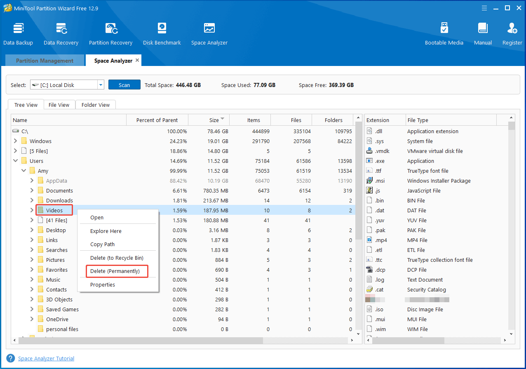The height and width of the screenshot is (369, 526).
Task: Choose Open from context menu
Action: [x=118, y=218]
